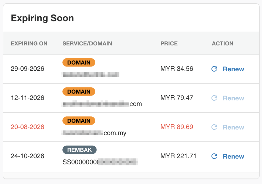This screenshot has width=262, height=184.
Task: Click the service ID starting with SS0000000
Action: tap(100, 162)
